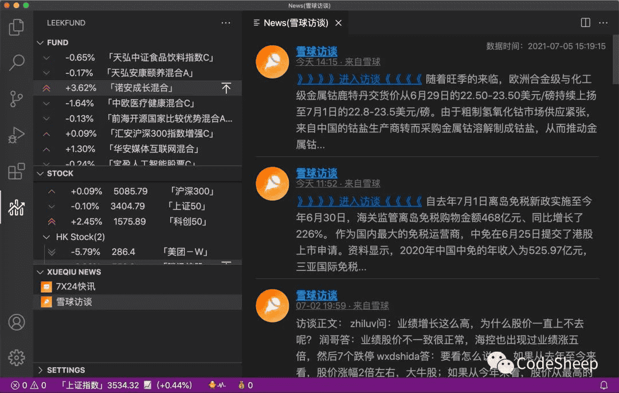Click the 7X24快讯 news icon
Screen dimensions: 619x393
coord(46,287)
